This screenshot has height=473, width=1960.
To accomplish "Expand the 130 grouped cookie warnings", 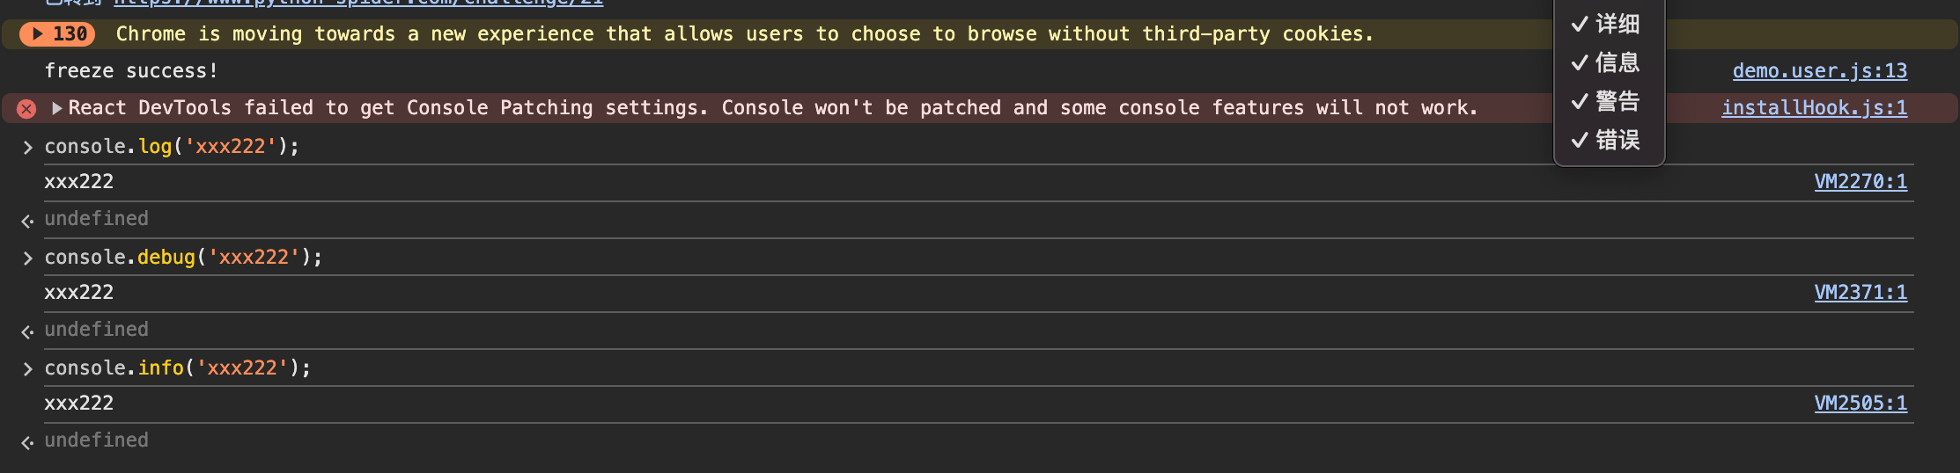I will click(x=57, y=34).
